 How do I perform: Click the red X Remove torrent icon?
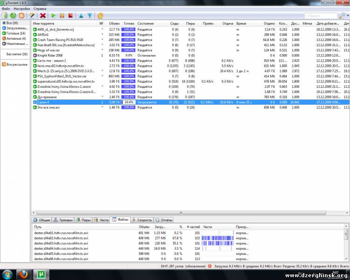[x=43, y=15]
